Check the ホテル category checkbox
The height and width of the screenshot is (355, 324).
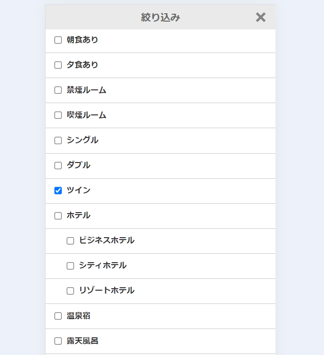tap(58, 216)
